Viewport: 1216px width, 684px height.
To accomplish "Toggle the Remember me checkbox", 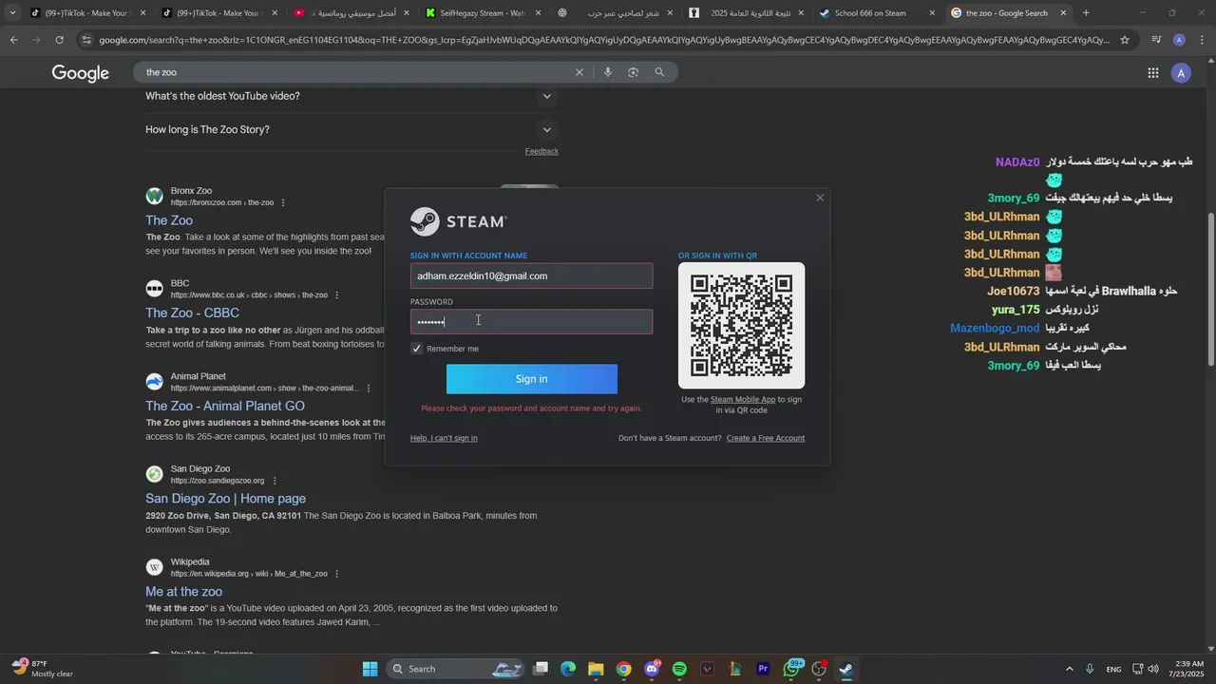I will [416, 349].
